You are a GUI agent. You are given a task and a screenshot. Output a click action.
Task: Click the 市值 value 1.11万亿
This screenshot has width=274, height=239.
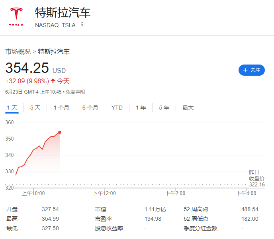155,209
